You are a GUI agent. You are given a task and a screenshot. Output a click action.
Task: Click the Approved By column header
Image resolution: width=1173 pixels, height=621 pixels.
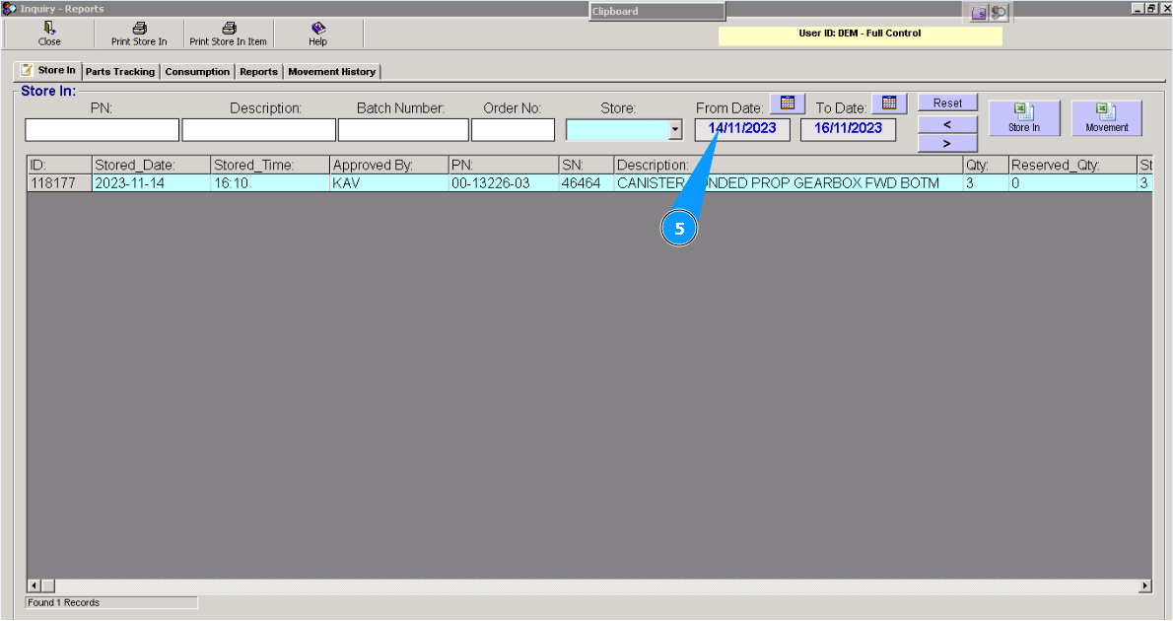pyautogui.click(x=389, y=165)
